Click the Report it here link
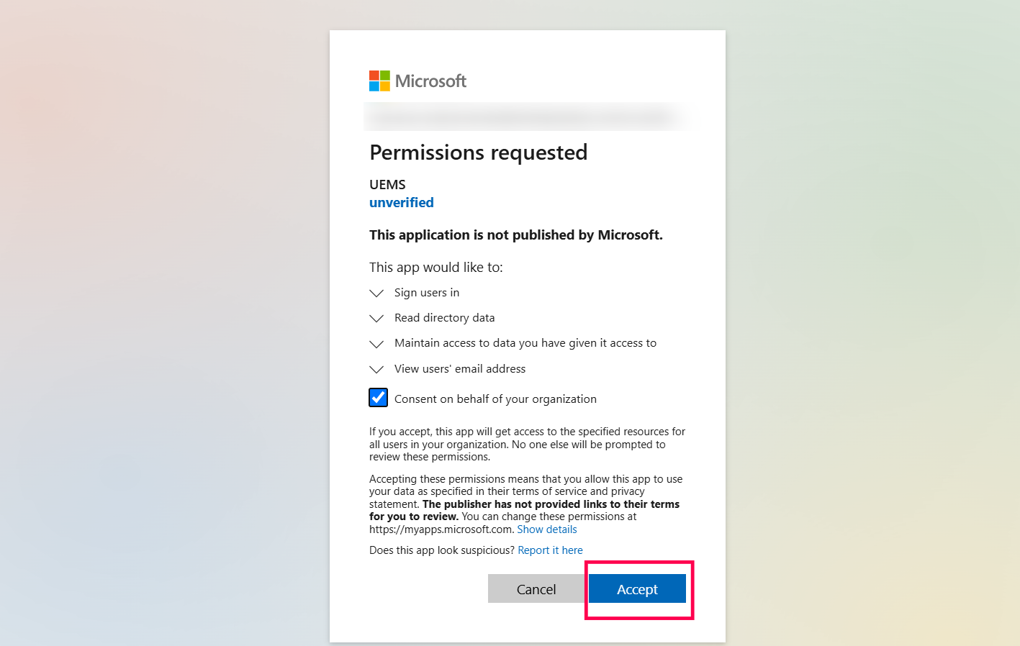This screenshot has width=1020, height=646. (550, 550)
